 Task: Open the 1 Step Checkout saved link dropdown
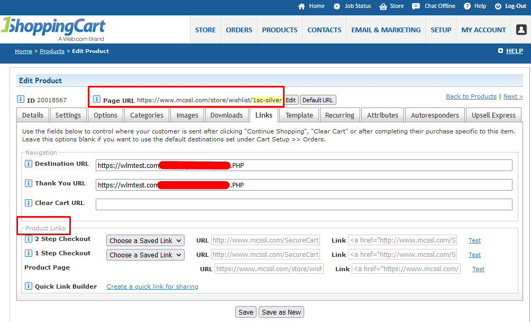tap(145, 255)
